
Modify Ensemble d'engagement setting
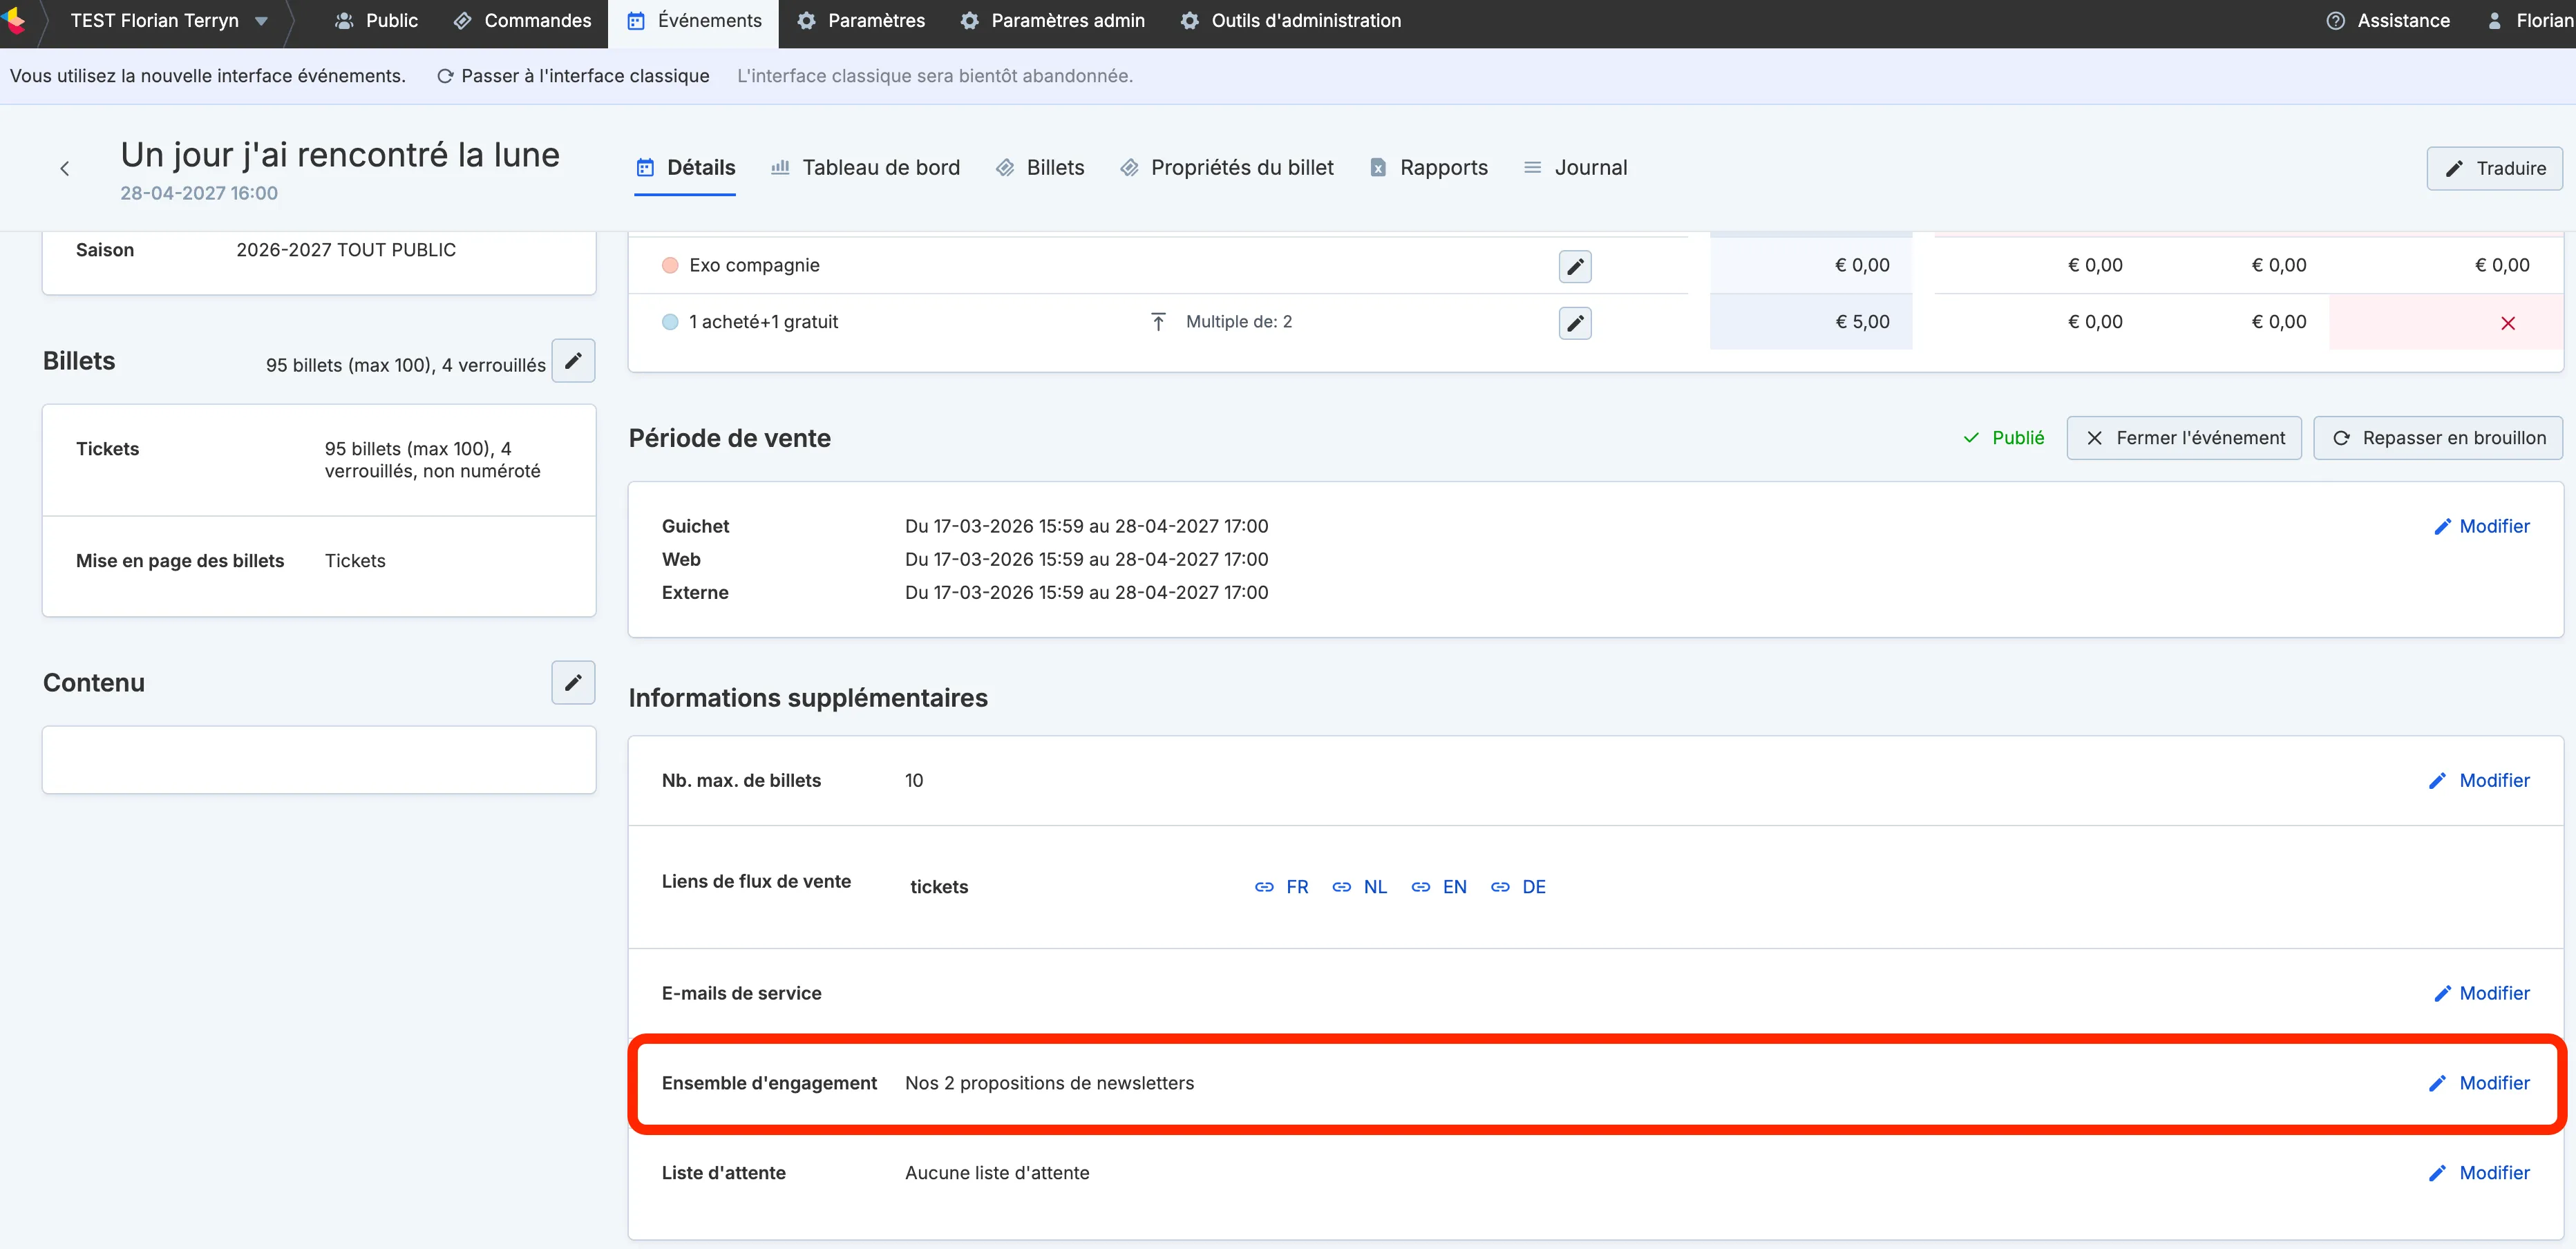tap(2479, 1083)
